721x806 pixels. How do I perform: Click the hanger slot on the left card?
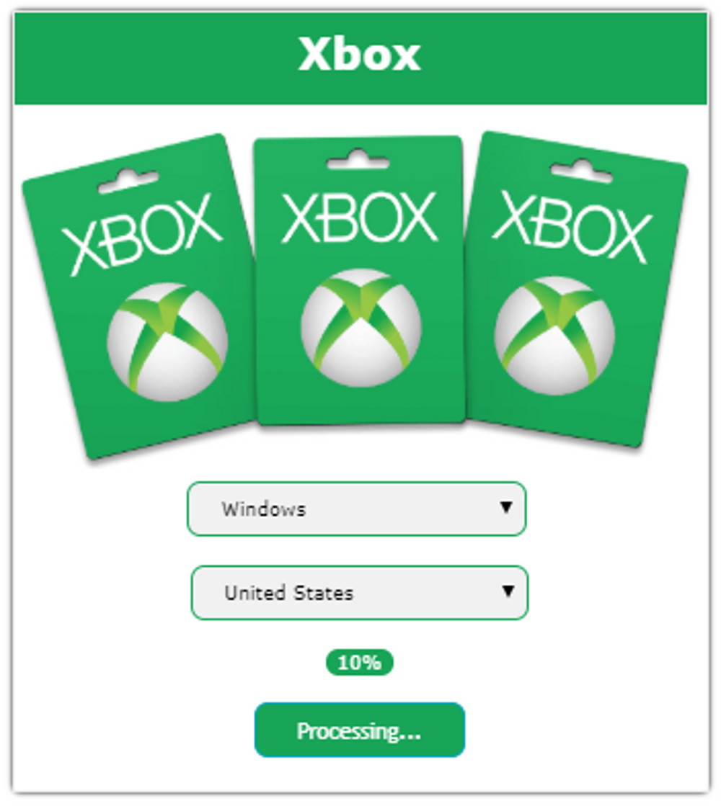click(x=128, y=180)
